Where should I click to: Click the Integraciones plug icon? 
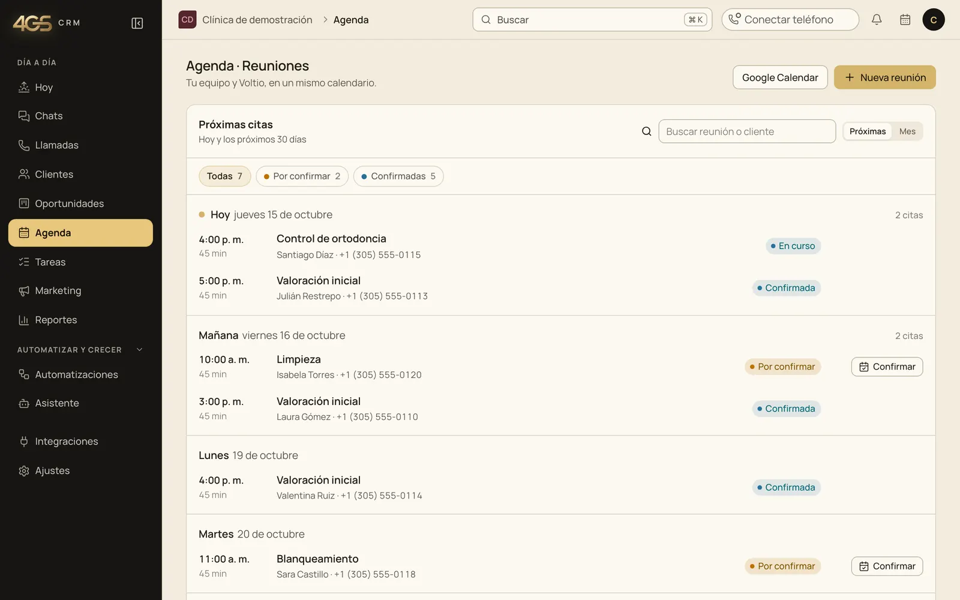(x=24, y=442)
